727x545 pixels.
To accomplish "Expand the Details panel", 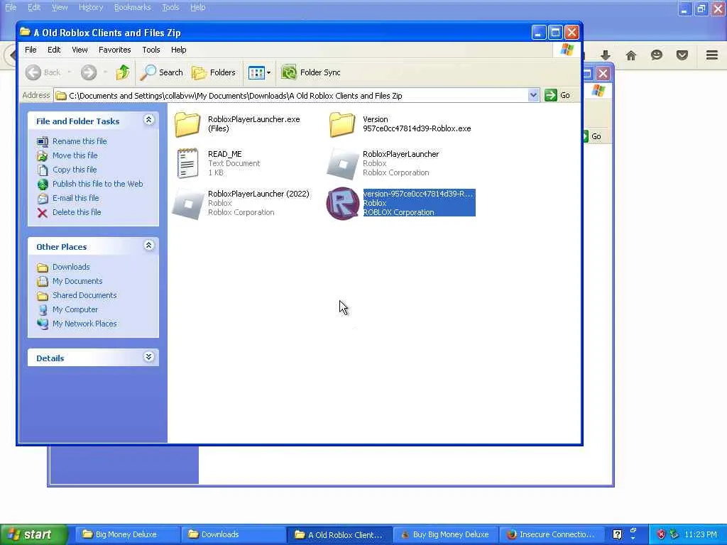I will 148,357.
